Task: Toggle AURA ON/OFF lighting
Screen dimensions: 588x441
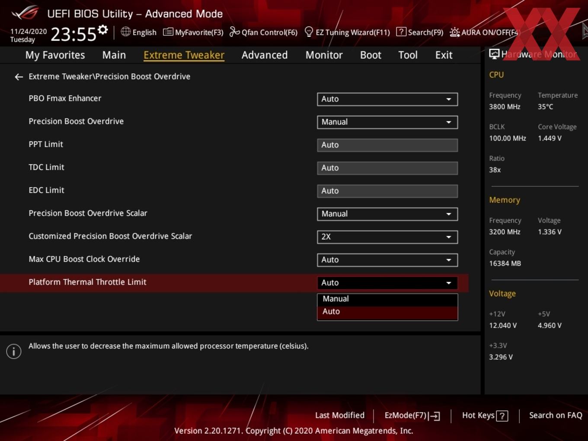Action: [x=484, y=32]
